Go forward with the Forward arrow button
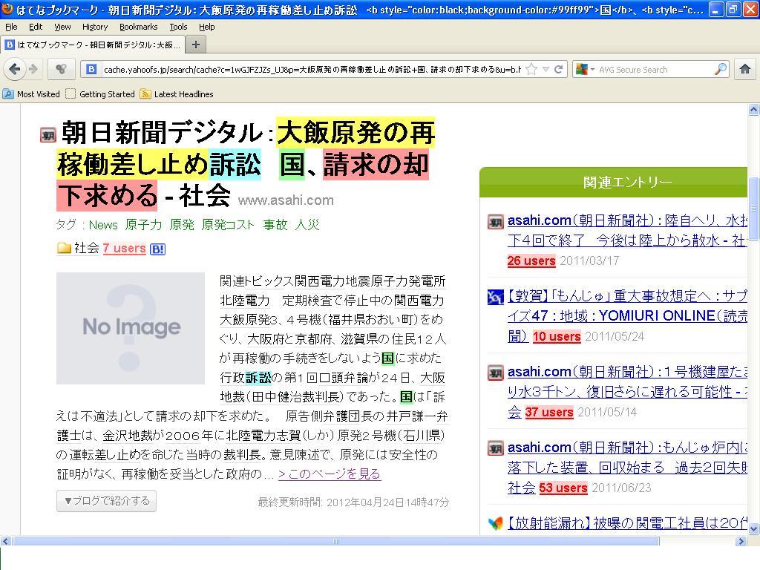Image resolution: width=760 pixels, height=570 pixels. pos(33,69)
